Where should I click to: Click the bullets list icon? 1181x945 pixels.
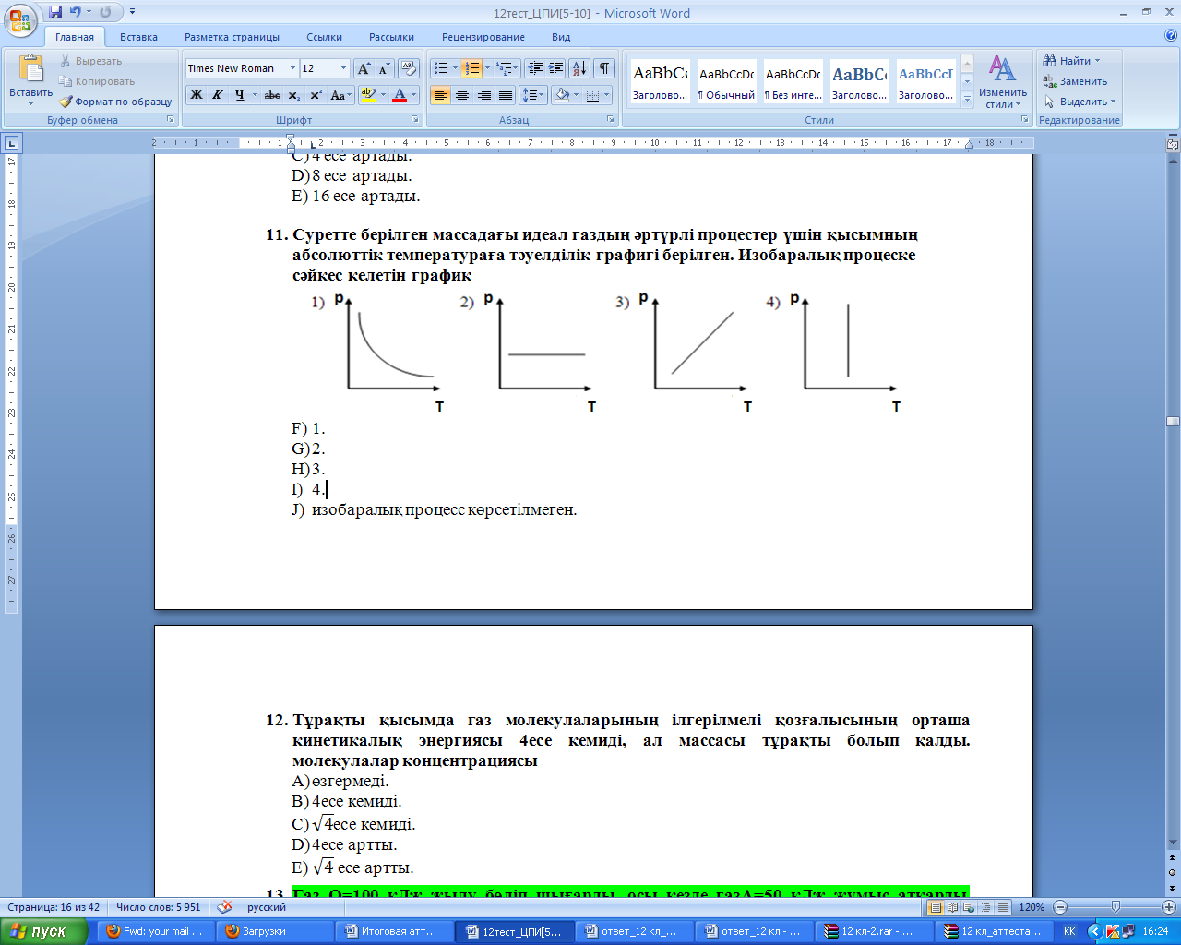[x=441, y=68]
